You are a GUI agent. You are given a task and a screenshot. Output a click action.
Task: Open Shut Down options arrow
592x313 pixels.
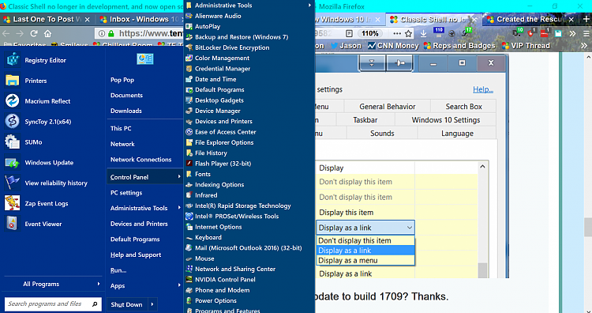152,304
